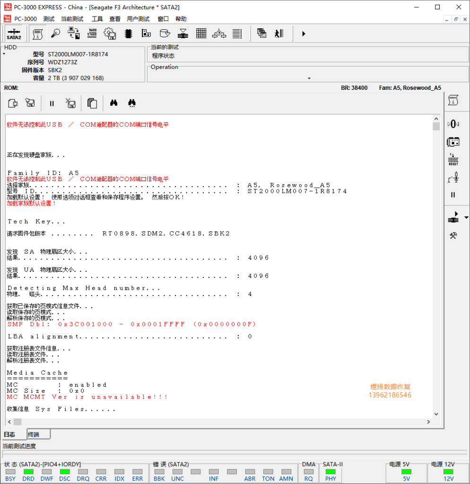
Task: Open the hammer and wrench tools icon
Action: (453, 236)
